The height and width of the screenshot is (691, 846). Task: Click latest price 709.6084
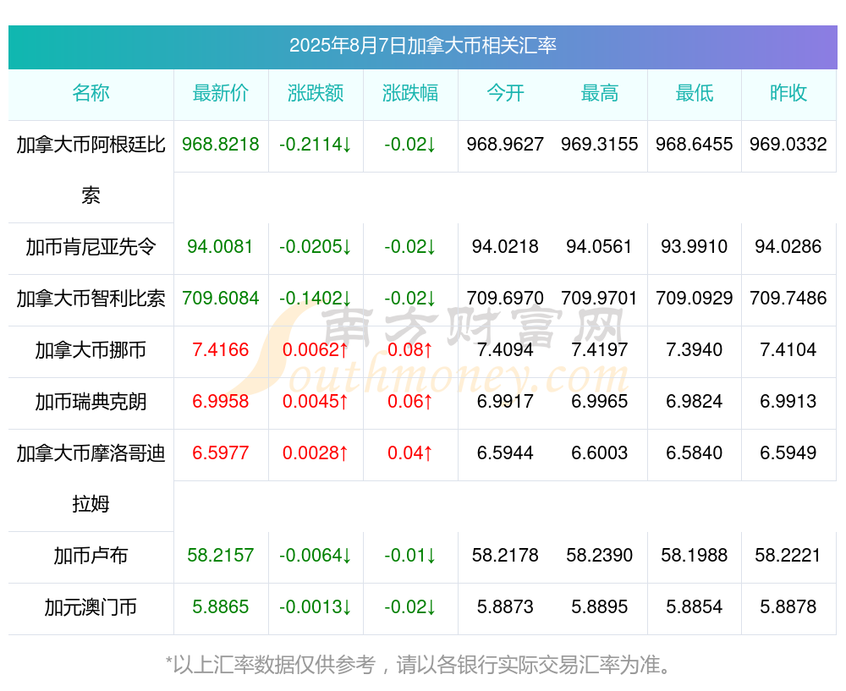pyautogui.click(x=221, y=298)
